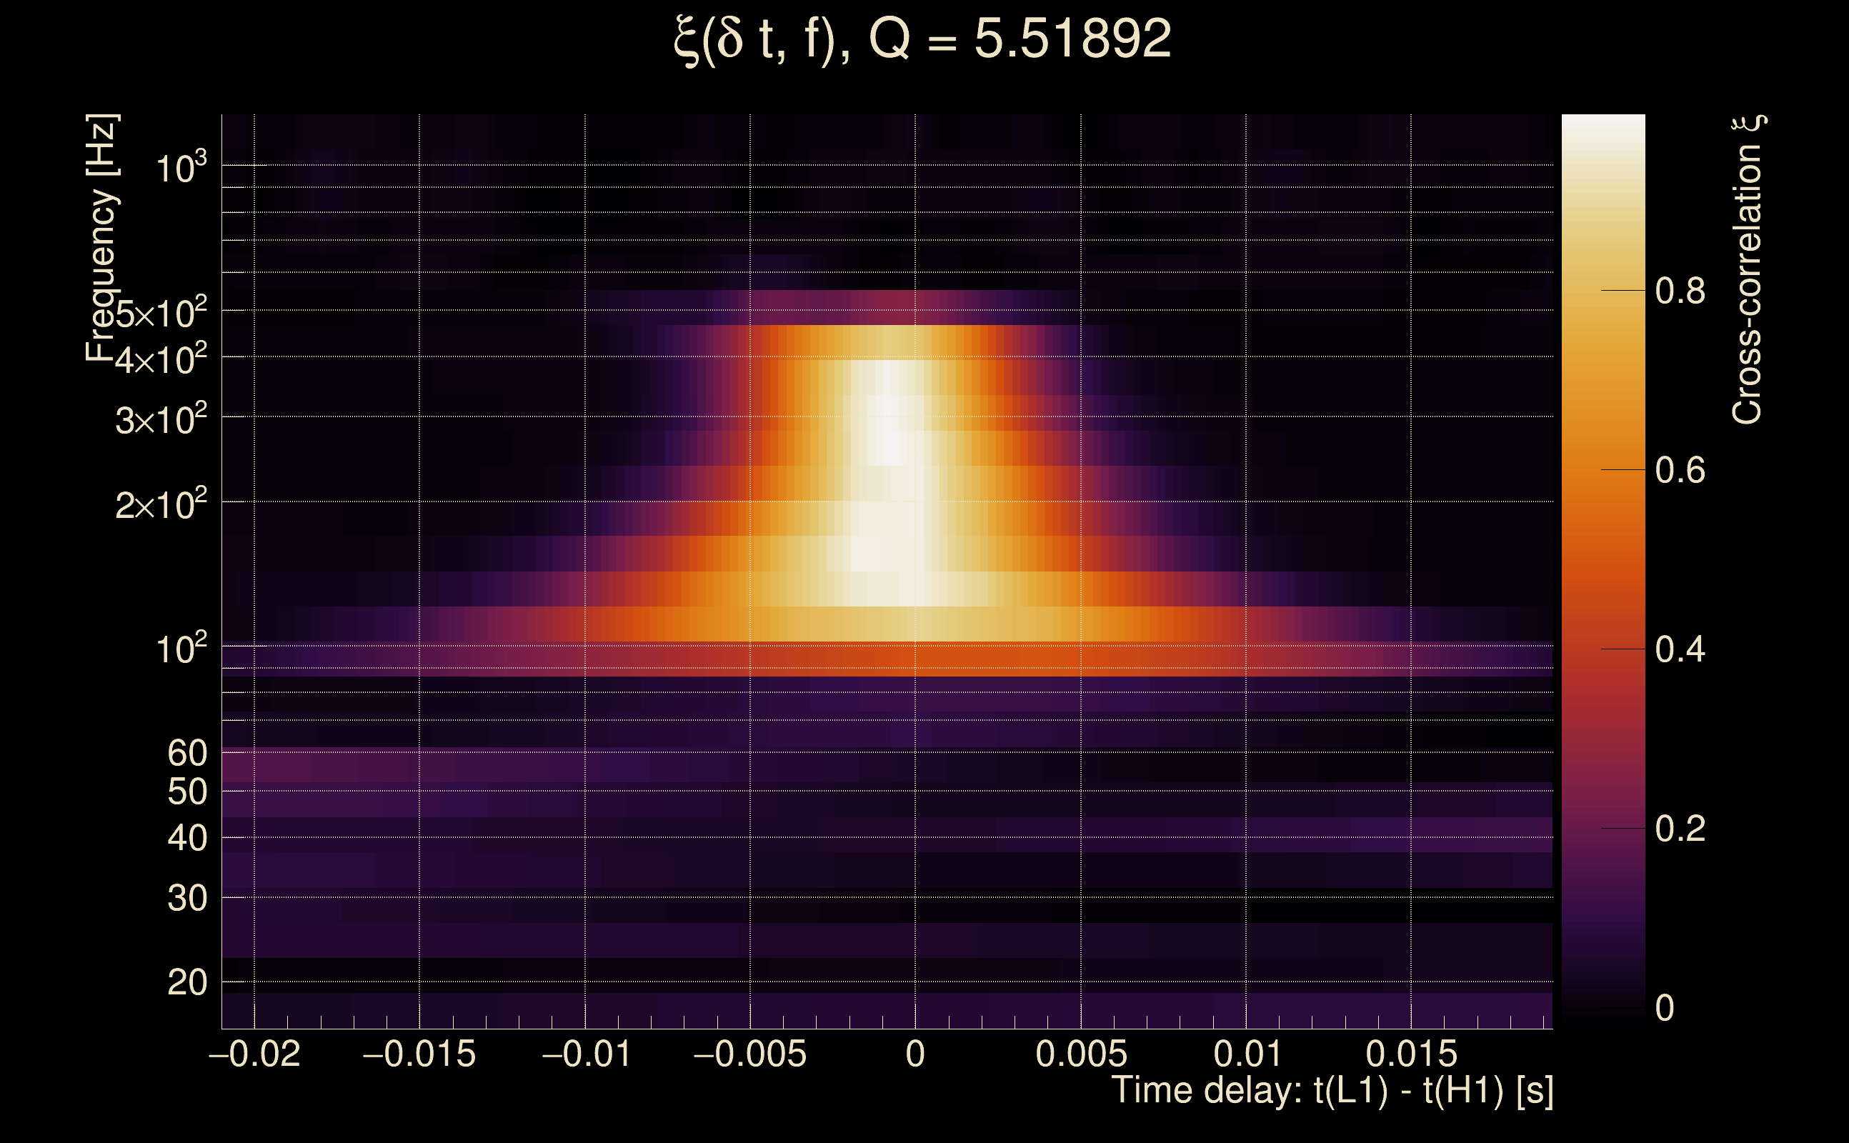Click the 0.4 tick label on colorbar

(x=1680, y=649)
